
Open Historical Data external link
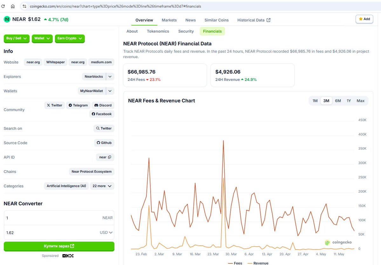[254, 20]
